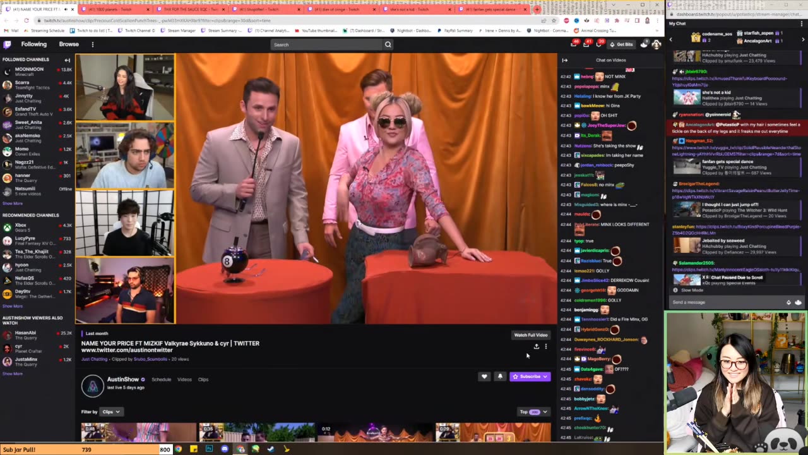Collapse the Followed Channels sidebar
Viewport: 808px width, 455px height.
tap(67, 60)
